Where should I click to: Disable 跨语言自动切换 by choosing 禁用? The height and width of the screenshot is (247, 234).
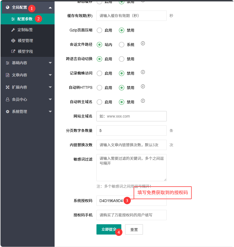point(122,59)
